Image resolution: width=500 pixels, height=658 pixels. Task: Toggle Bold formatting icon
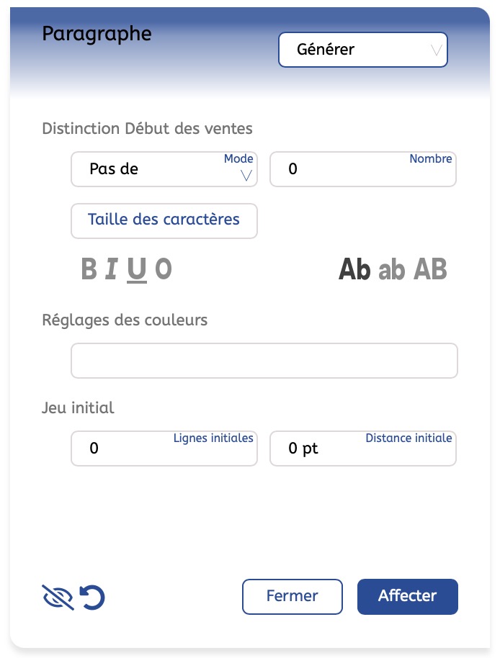tap(89, 269)
